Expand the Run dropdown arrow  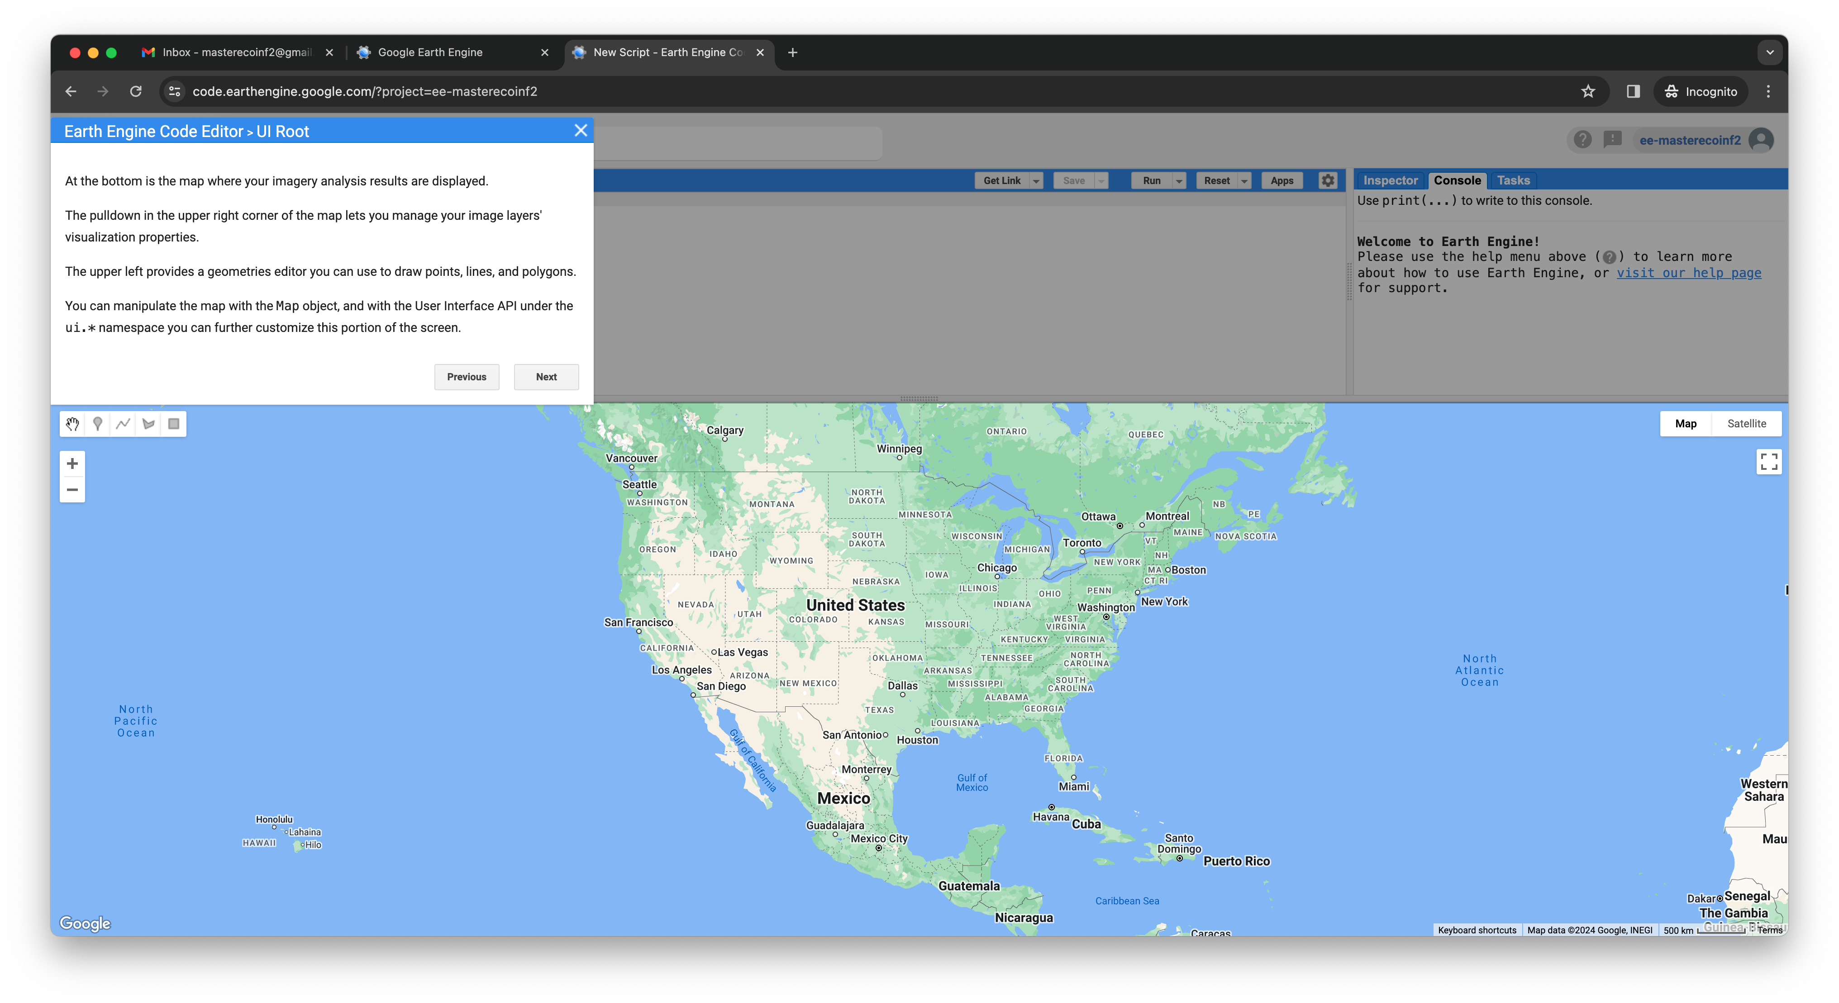[1179, 181]
